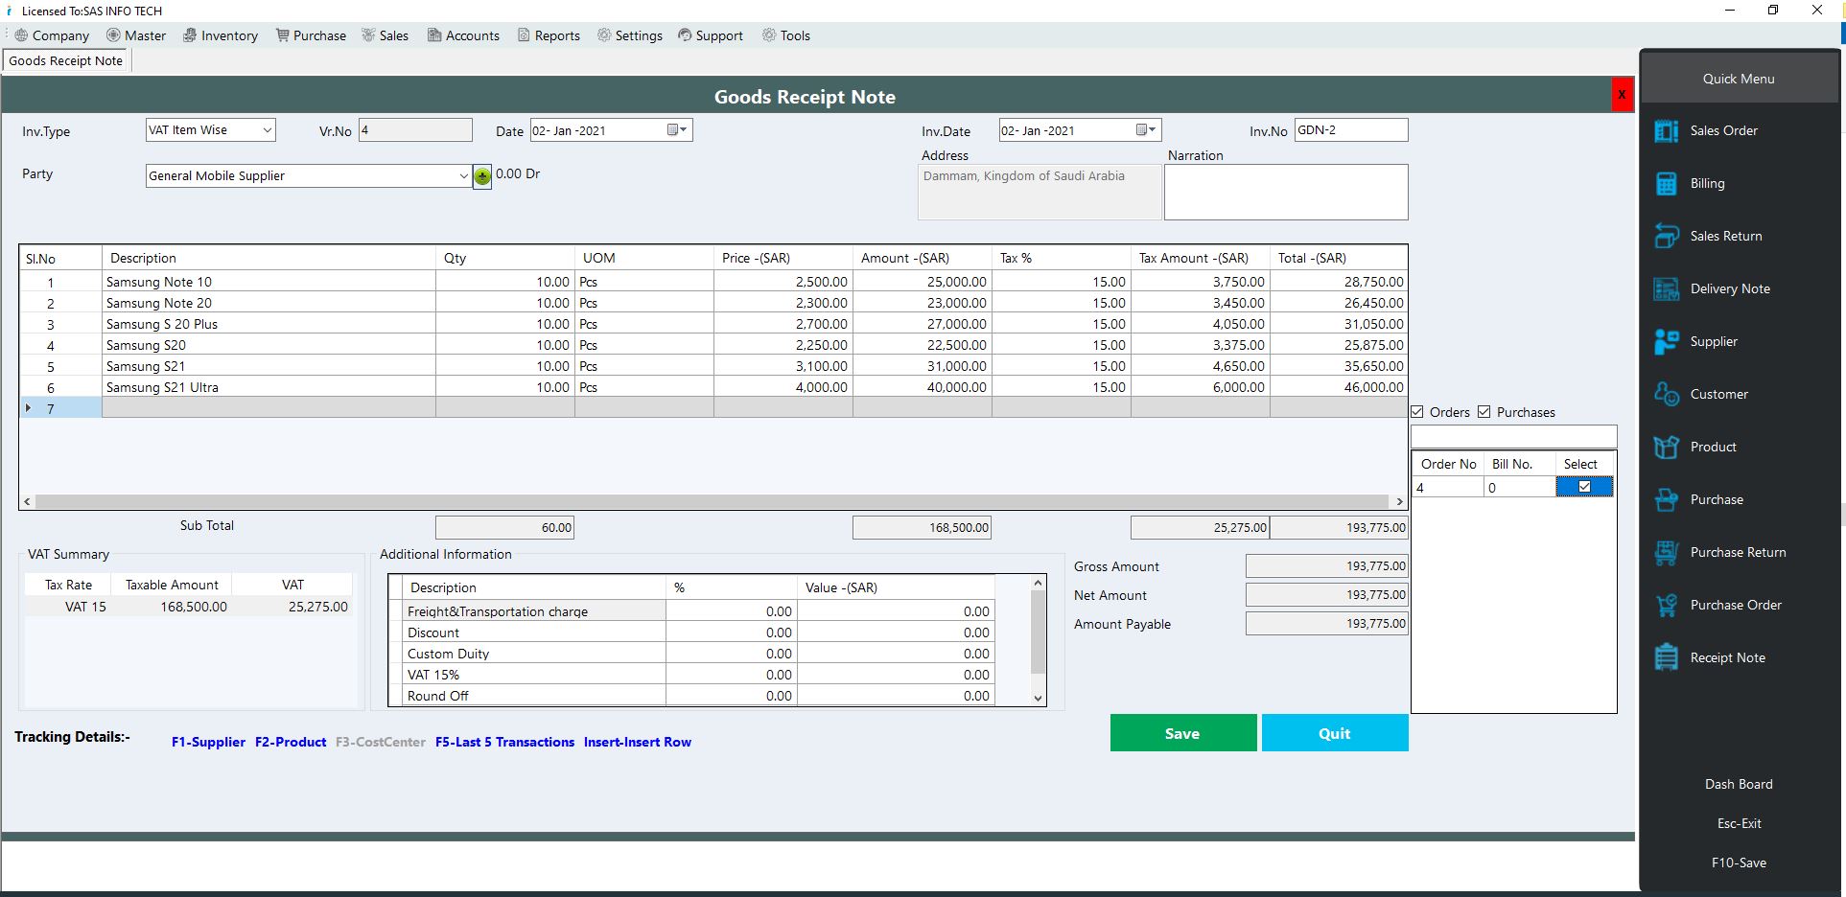This screenshot has height=897, width=1846.
Task: Open the Accounts menu
Action: click(464, 35)
